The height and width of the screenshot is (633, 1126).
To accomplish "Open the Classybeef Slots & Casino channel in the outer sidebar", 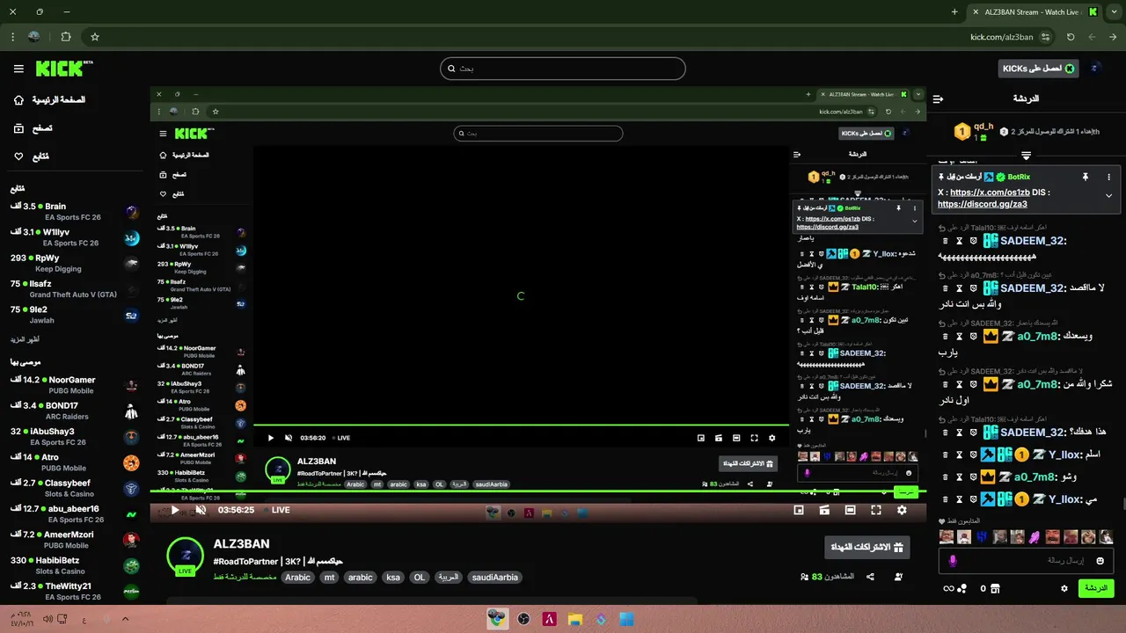I will click(x=75, y=488).
